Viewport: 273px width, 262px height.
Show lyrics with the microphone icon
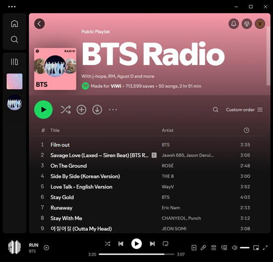click(x=203, y=248)
